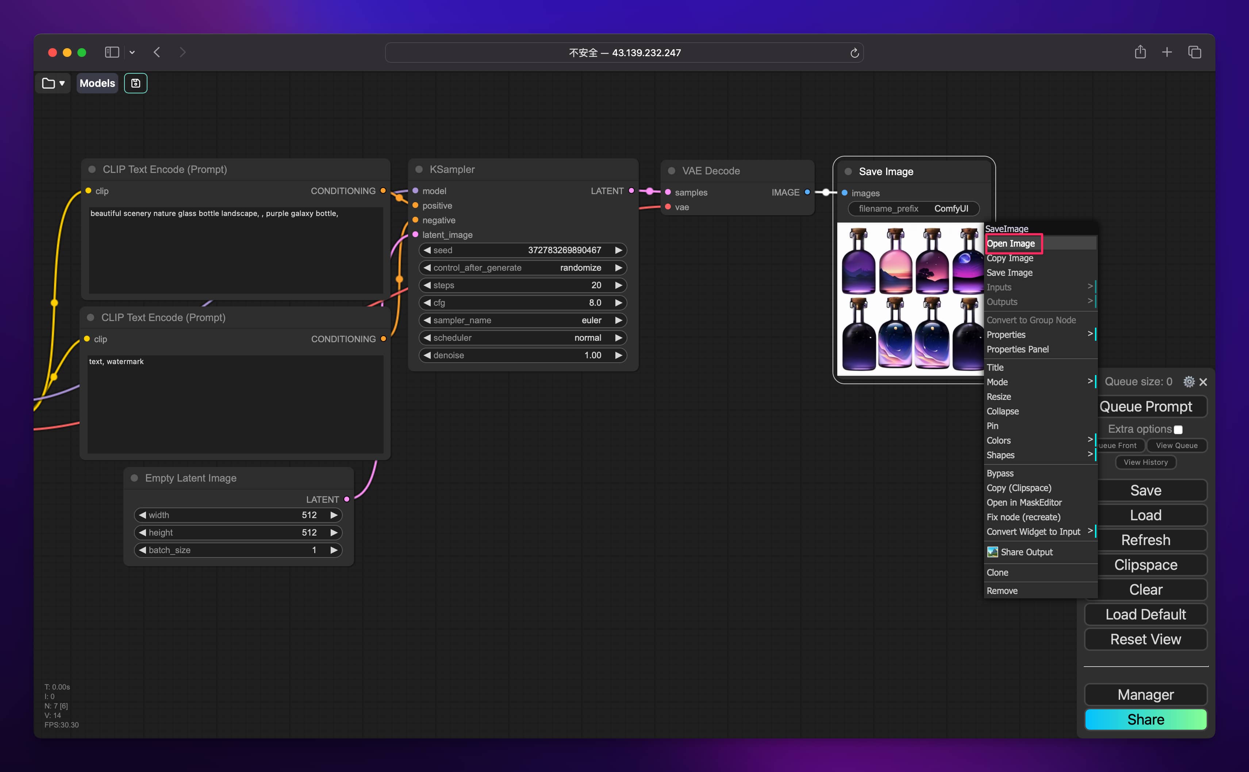Choose Bypass in the context menu
Image resolution: width=1249 pixels, height=772 pixels.
(x=1000, y=473)
